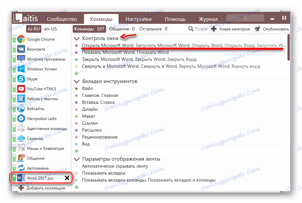Click the Laitis logo
Image resolution: width=302 pixels, height=203 pixels.
[x=26, y=18]
